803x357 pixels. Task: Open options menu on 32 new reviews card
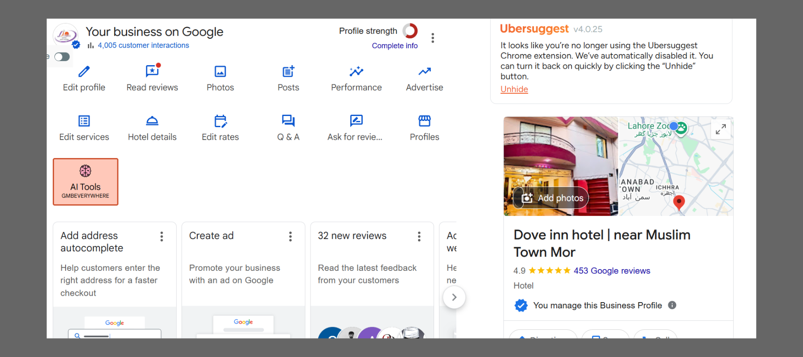click(419, 237)
